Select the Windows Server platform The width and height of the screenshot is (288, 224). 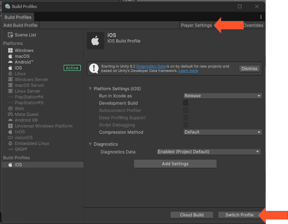click(43, 79)
